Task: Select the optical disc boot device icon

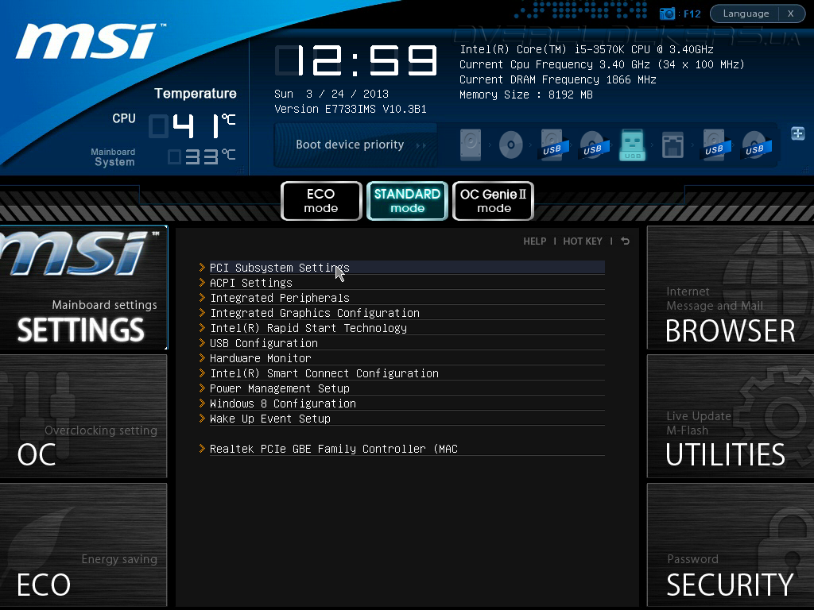Action: [511, 145]
